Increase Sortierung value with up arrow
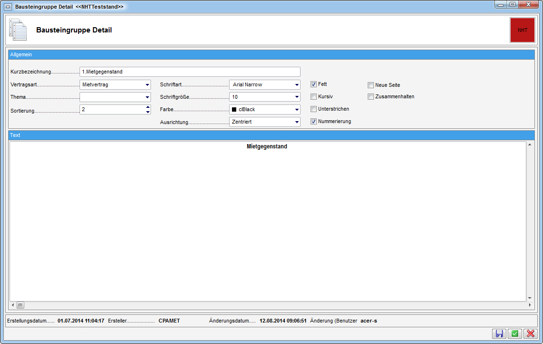Image resolution: width=543 pixels, height=344 pixels. click(x=148, y=107)
